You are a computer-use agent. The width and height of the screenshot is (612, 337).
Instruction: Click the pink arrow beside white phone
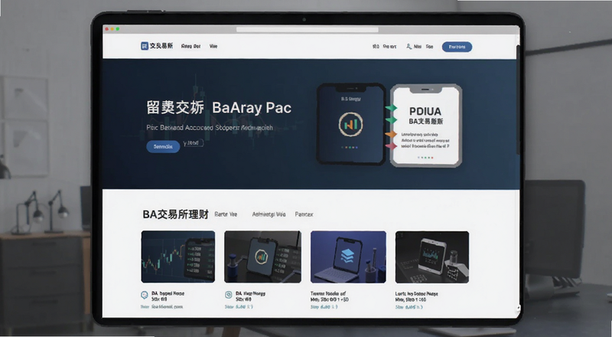click(x=391, y=146)
